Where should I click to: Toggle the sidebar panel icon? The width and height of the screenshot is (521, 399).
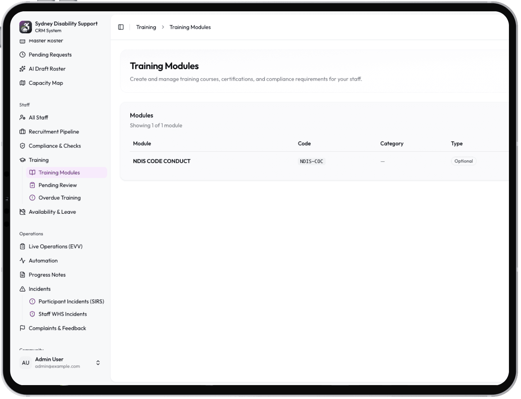tap(121, 27)
